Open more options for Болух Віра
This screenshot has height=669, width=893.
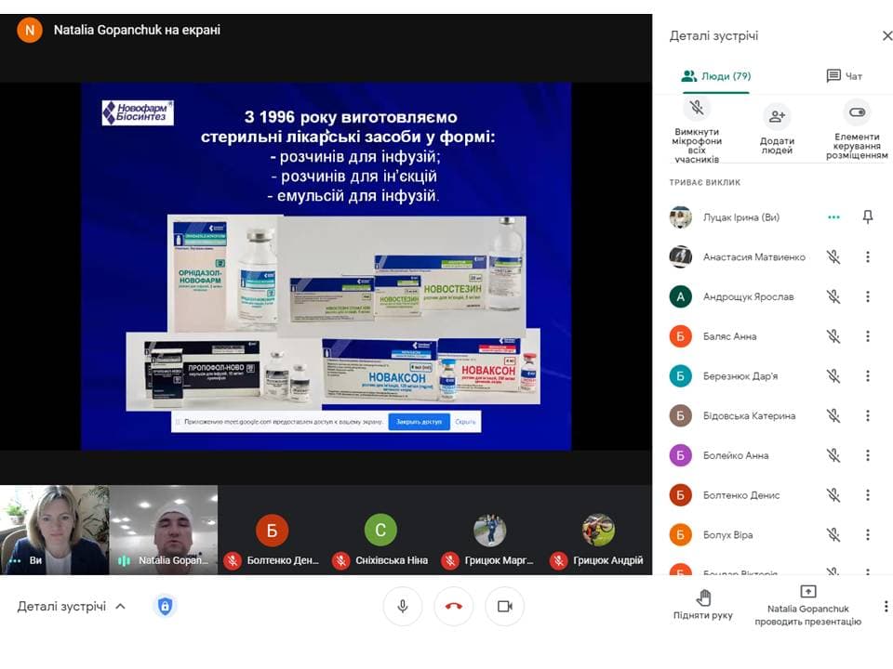pos(867,535)
